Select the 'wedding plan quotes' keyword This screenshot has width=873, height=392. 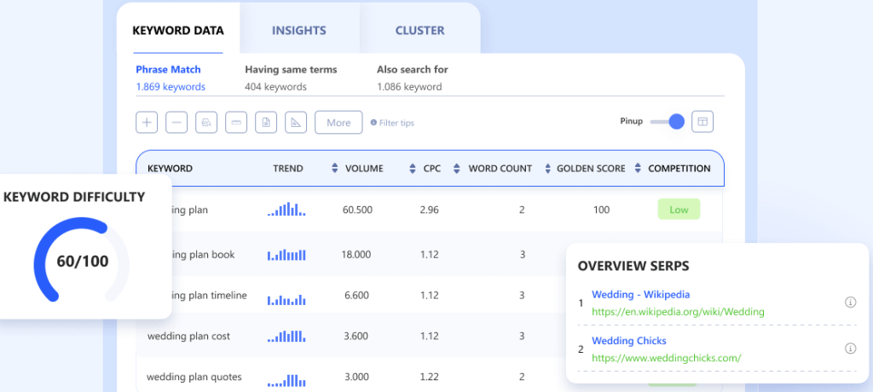click(194, 377)
